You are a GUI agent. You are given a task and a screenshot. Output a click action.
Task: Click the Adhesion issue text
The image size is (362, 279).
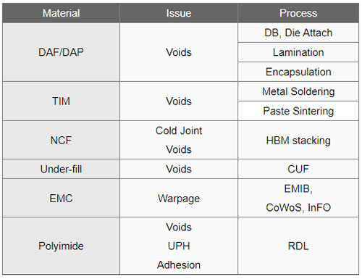coord(179,265)
